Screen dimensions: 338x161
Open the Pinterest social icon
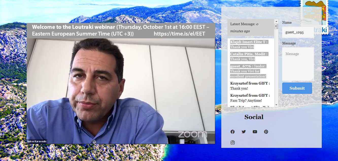(x=266, y=132)
